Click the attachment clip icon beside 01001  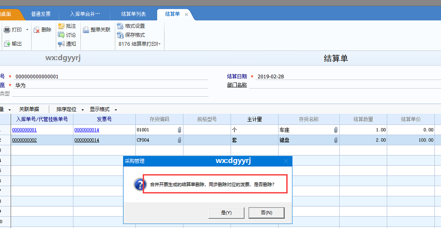[179, 130]
